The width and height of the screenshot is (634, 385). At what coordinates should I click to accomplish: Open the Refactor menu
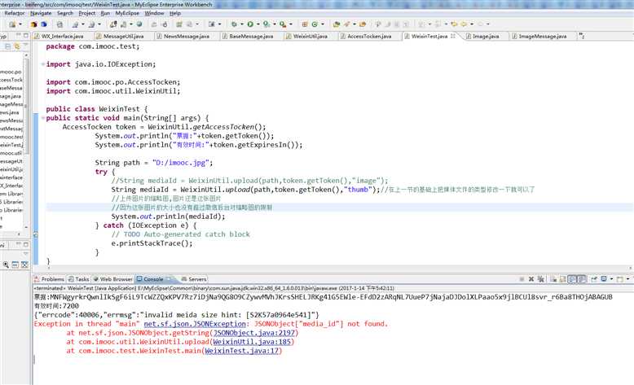(15, 13)
